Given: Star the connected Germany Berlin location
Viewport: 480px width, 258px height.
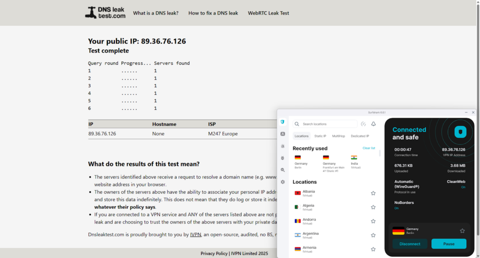Looking at the screenshot, I should click(462, 231).
